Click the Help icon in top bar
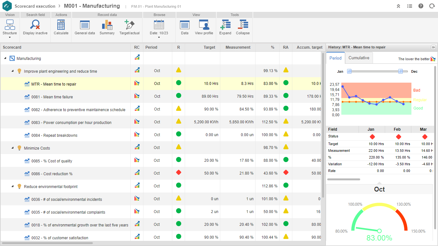This screenshot has height=246, width=438. pos(421,6)
